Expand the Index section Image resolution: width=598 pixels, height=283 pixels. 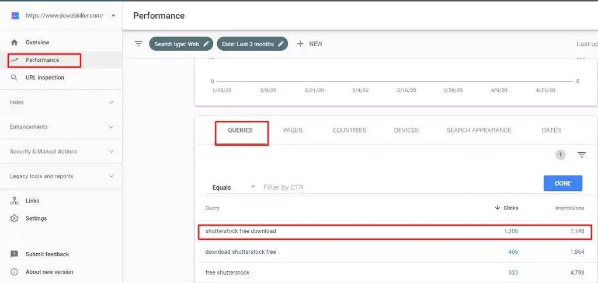[x=61, y=102]
